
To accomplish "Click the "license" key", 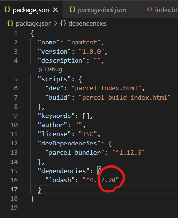I will click(x=54, y=134).
